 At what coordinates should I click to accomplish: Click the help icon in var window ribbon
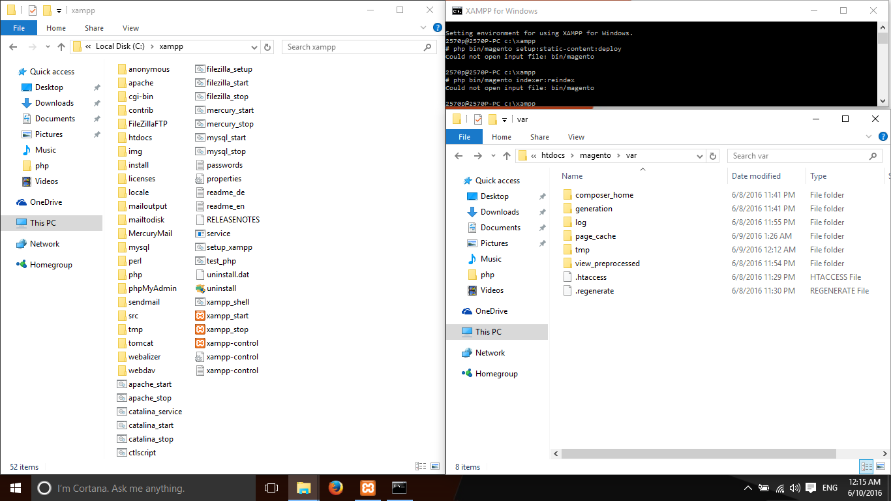point(884,137)
